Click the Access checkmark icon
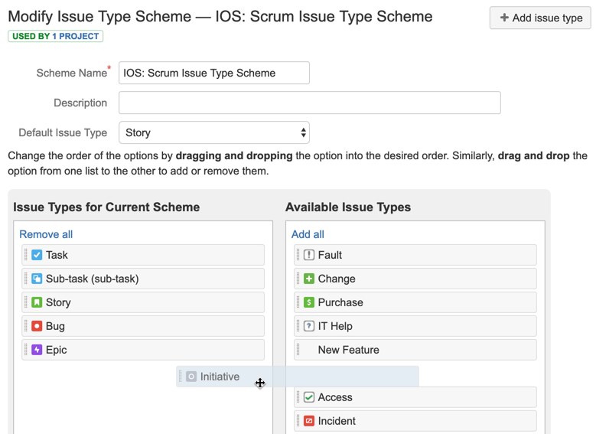 coord(309,397)
